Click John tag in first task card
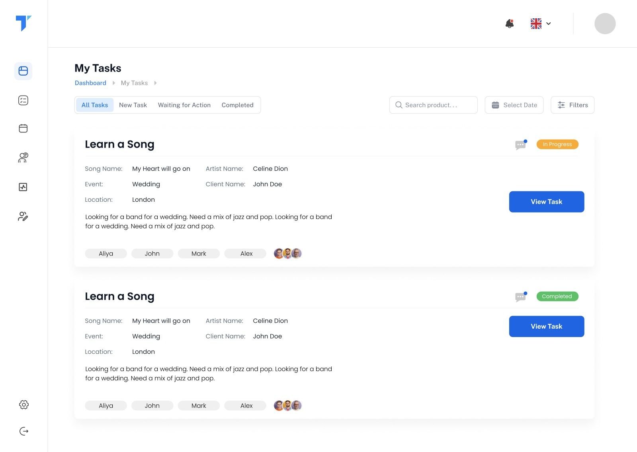 152,253
